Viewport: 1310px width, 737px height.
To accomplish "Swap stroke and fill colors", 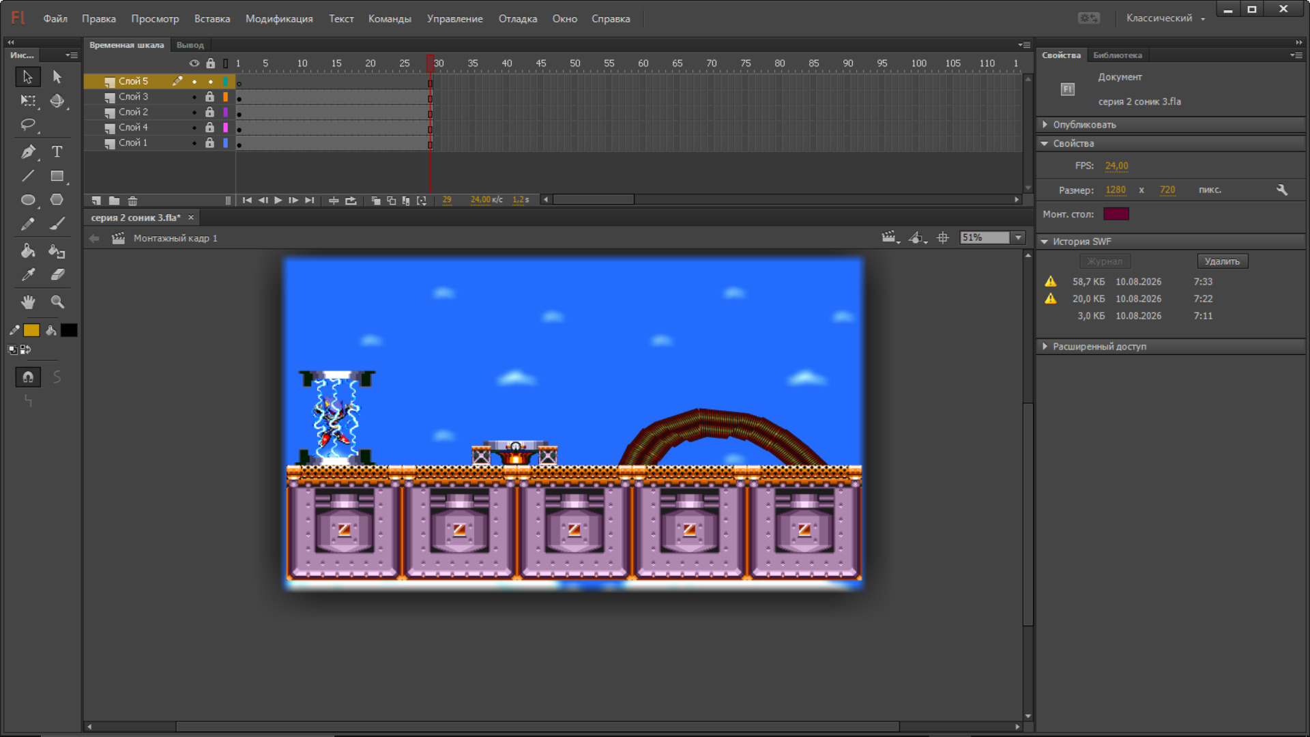I will (26, 349).
